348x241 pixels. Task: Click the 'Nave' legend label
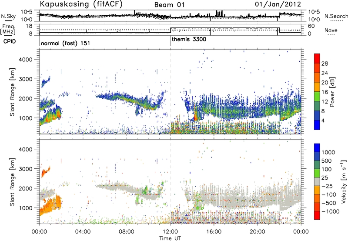(x=331, y=30)
